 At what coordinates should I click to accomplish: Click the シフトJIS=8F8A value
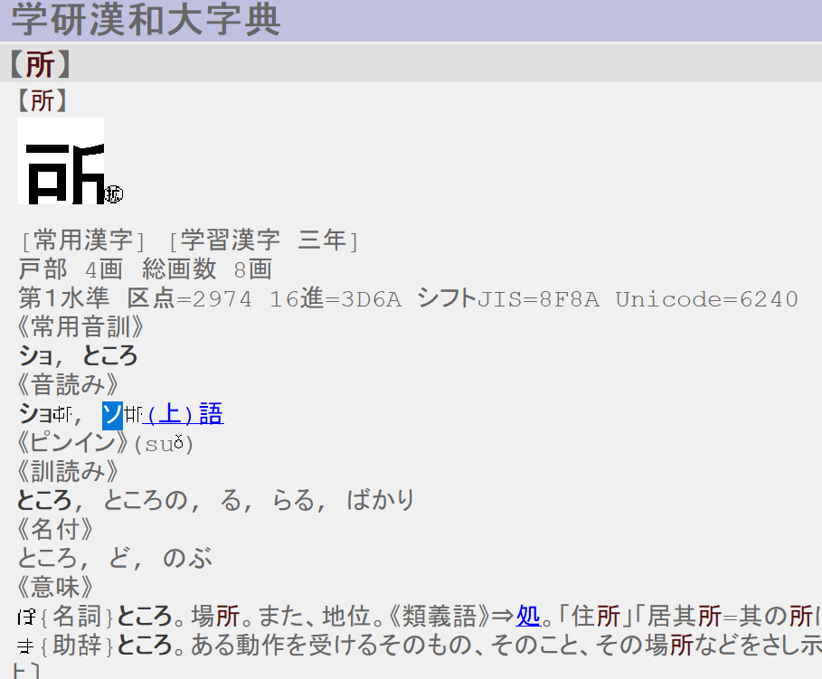coord(508,299)
